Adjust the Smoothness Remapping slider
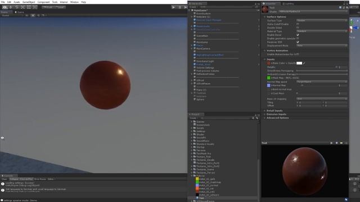 [322, 71]
